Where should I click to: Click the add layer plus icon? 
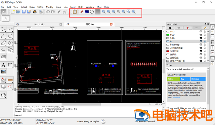[x=187, y=28]
